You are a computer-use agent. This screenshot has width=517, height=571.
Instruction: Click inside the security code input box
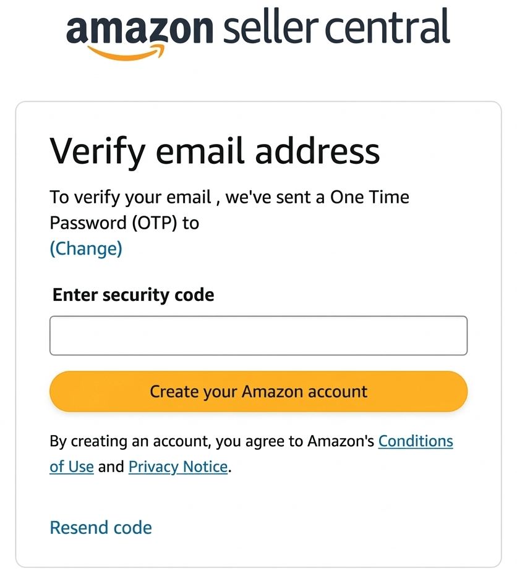[258, 335]
